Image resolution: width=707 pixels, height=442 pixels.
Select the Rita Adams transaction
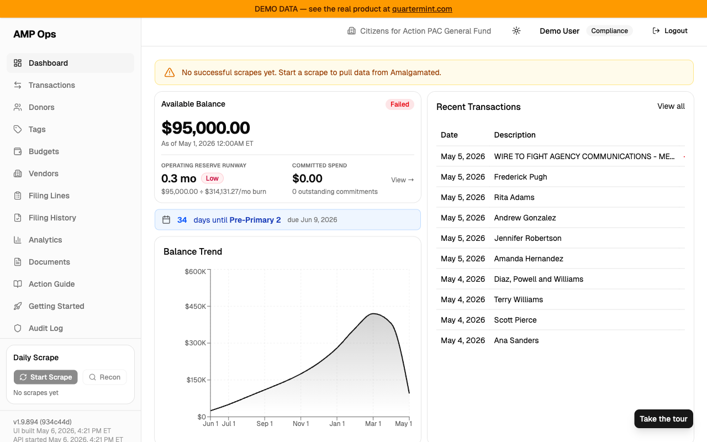(x=561, y=197)
